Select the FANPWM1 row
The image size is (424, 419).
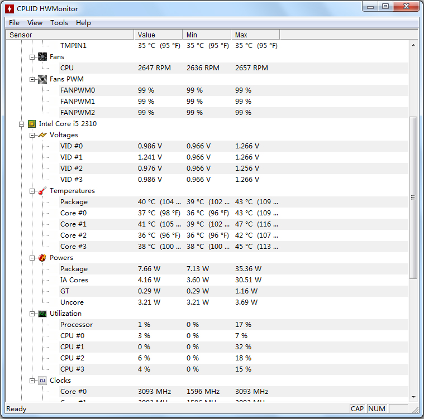tap(234, 102)
